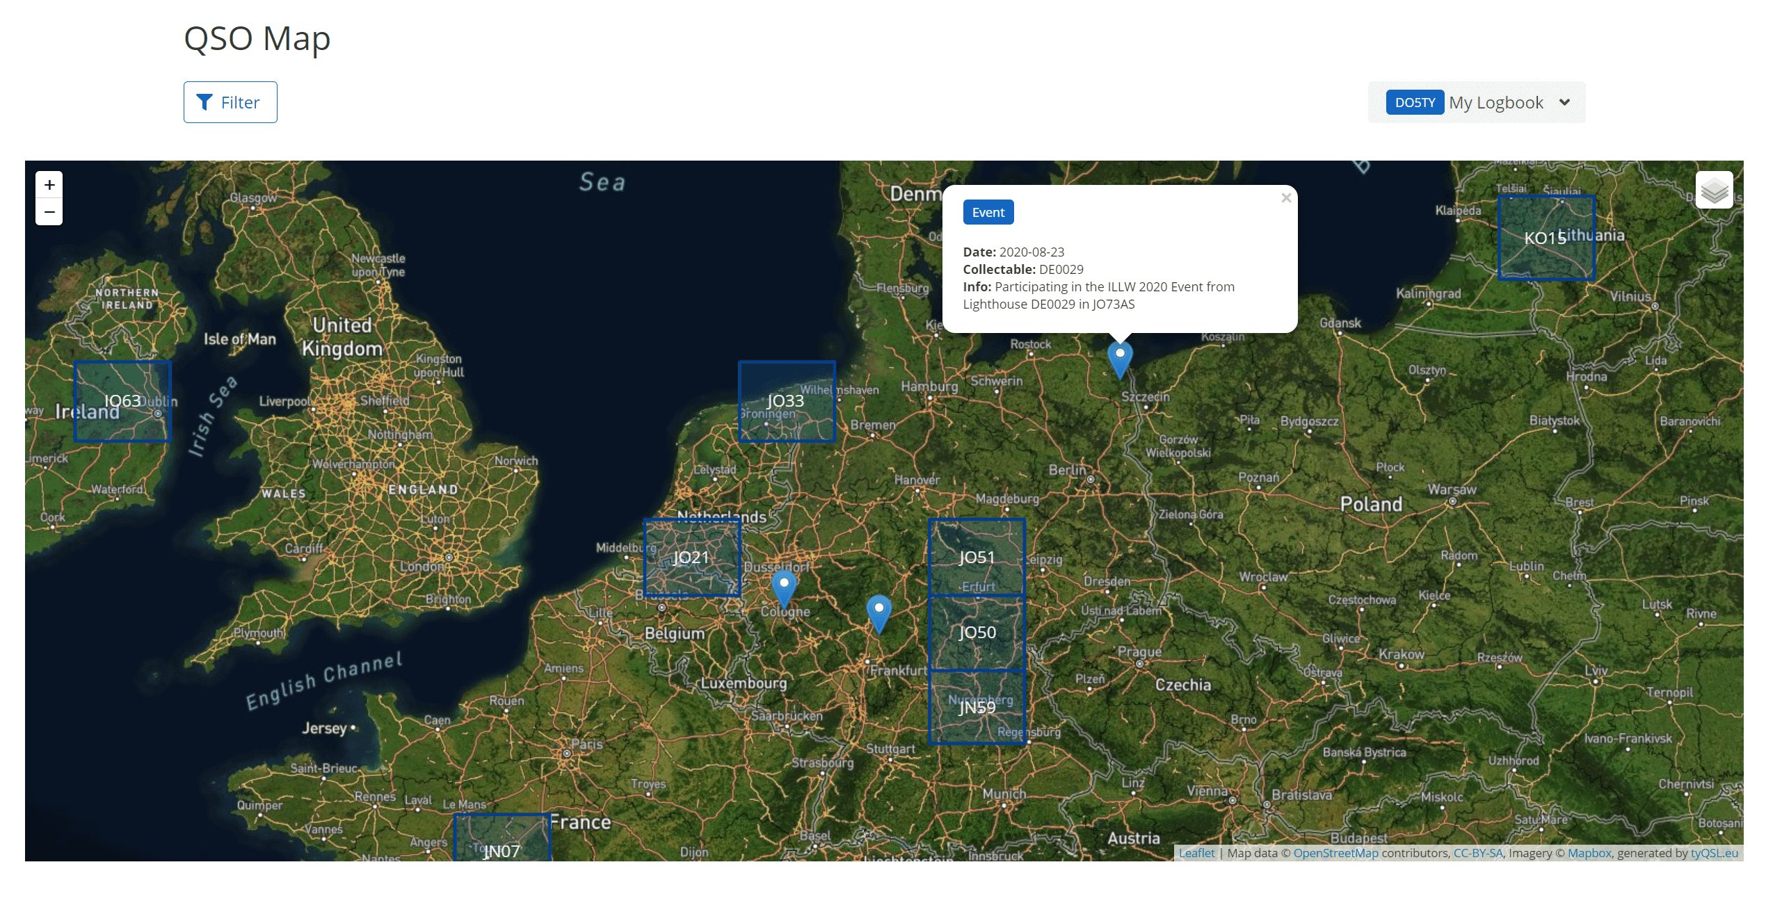Open the map layers control icon
The height and width of the screenshot is (901, 1766).
tap(1714, 190)
